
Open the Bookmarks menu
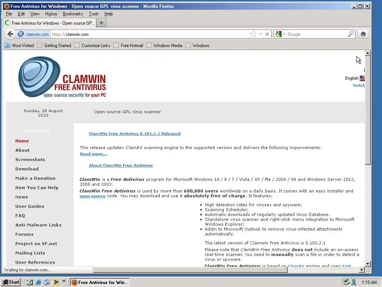(73, 14)
